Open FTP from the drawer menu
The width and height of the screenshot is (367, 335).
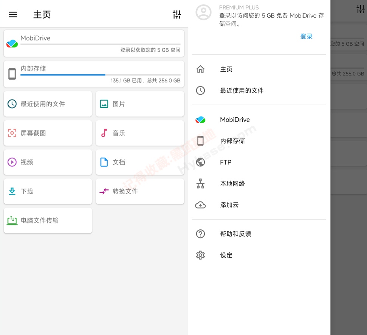pyautogui.click(x=259, y=162)
